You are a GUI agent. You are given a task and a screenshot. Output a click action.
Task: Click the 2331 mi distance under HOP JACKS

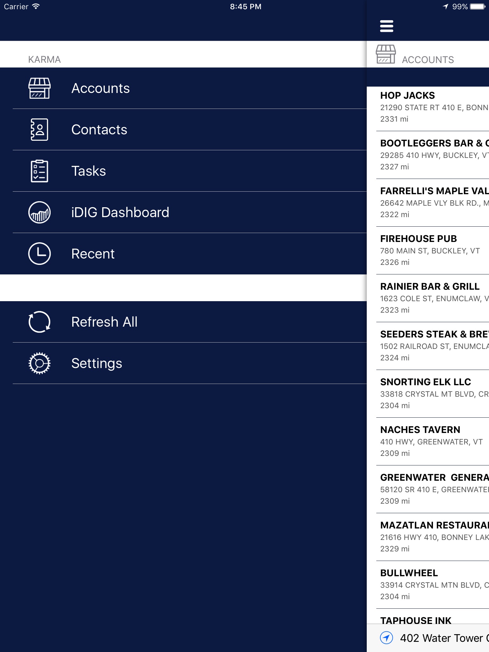point(394,119)
